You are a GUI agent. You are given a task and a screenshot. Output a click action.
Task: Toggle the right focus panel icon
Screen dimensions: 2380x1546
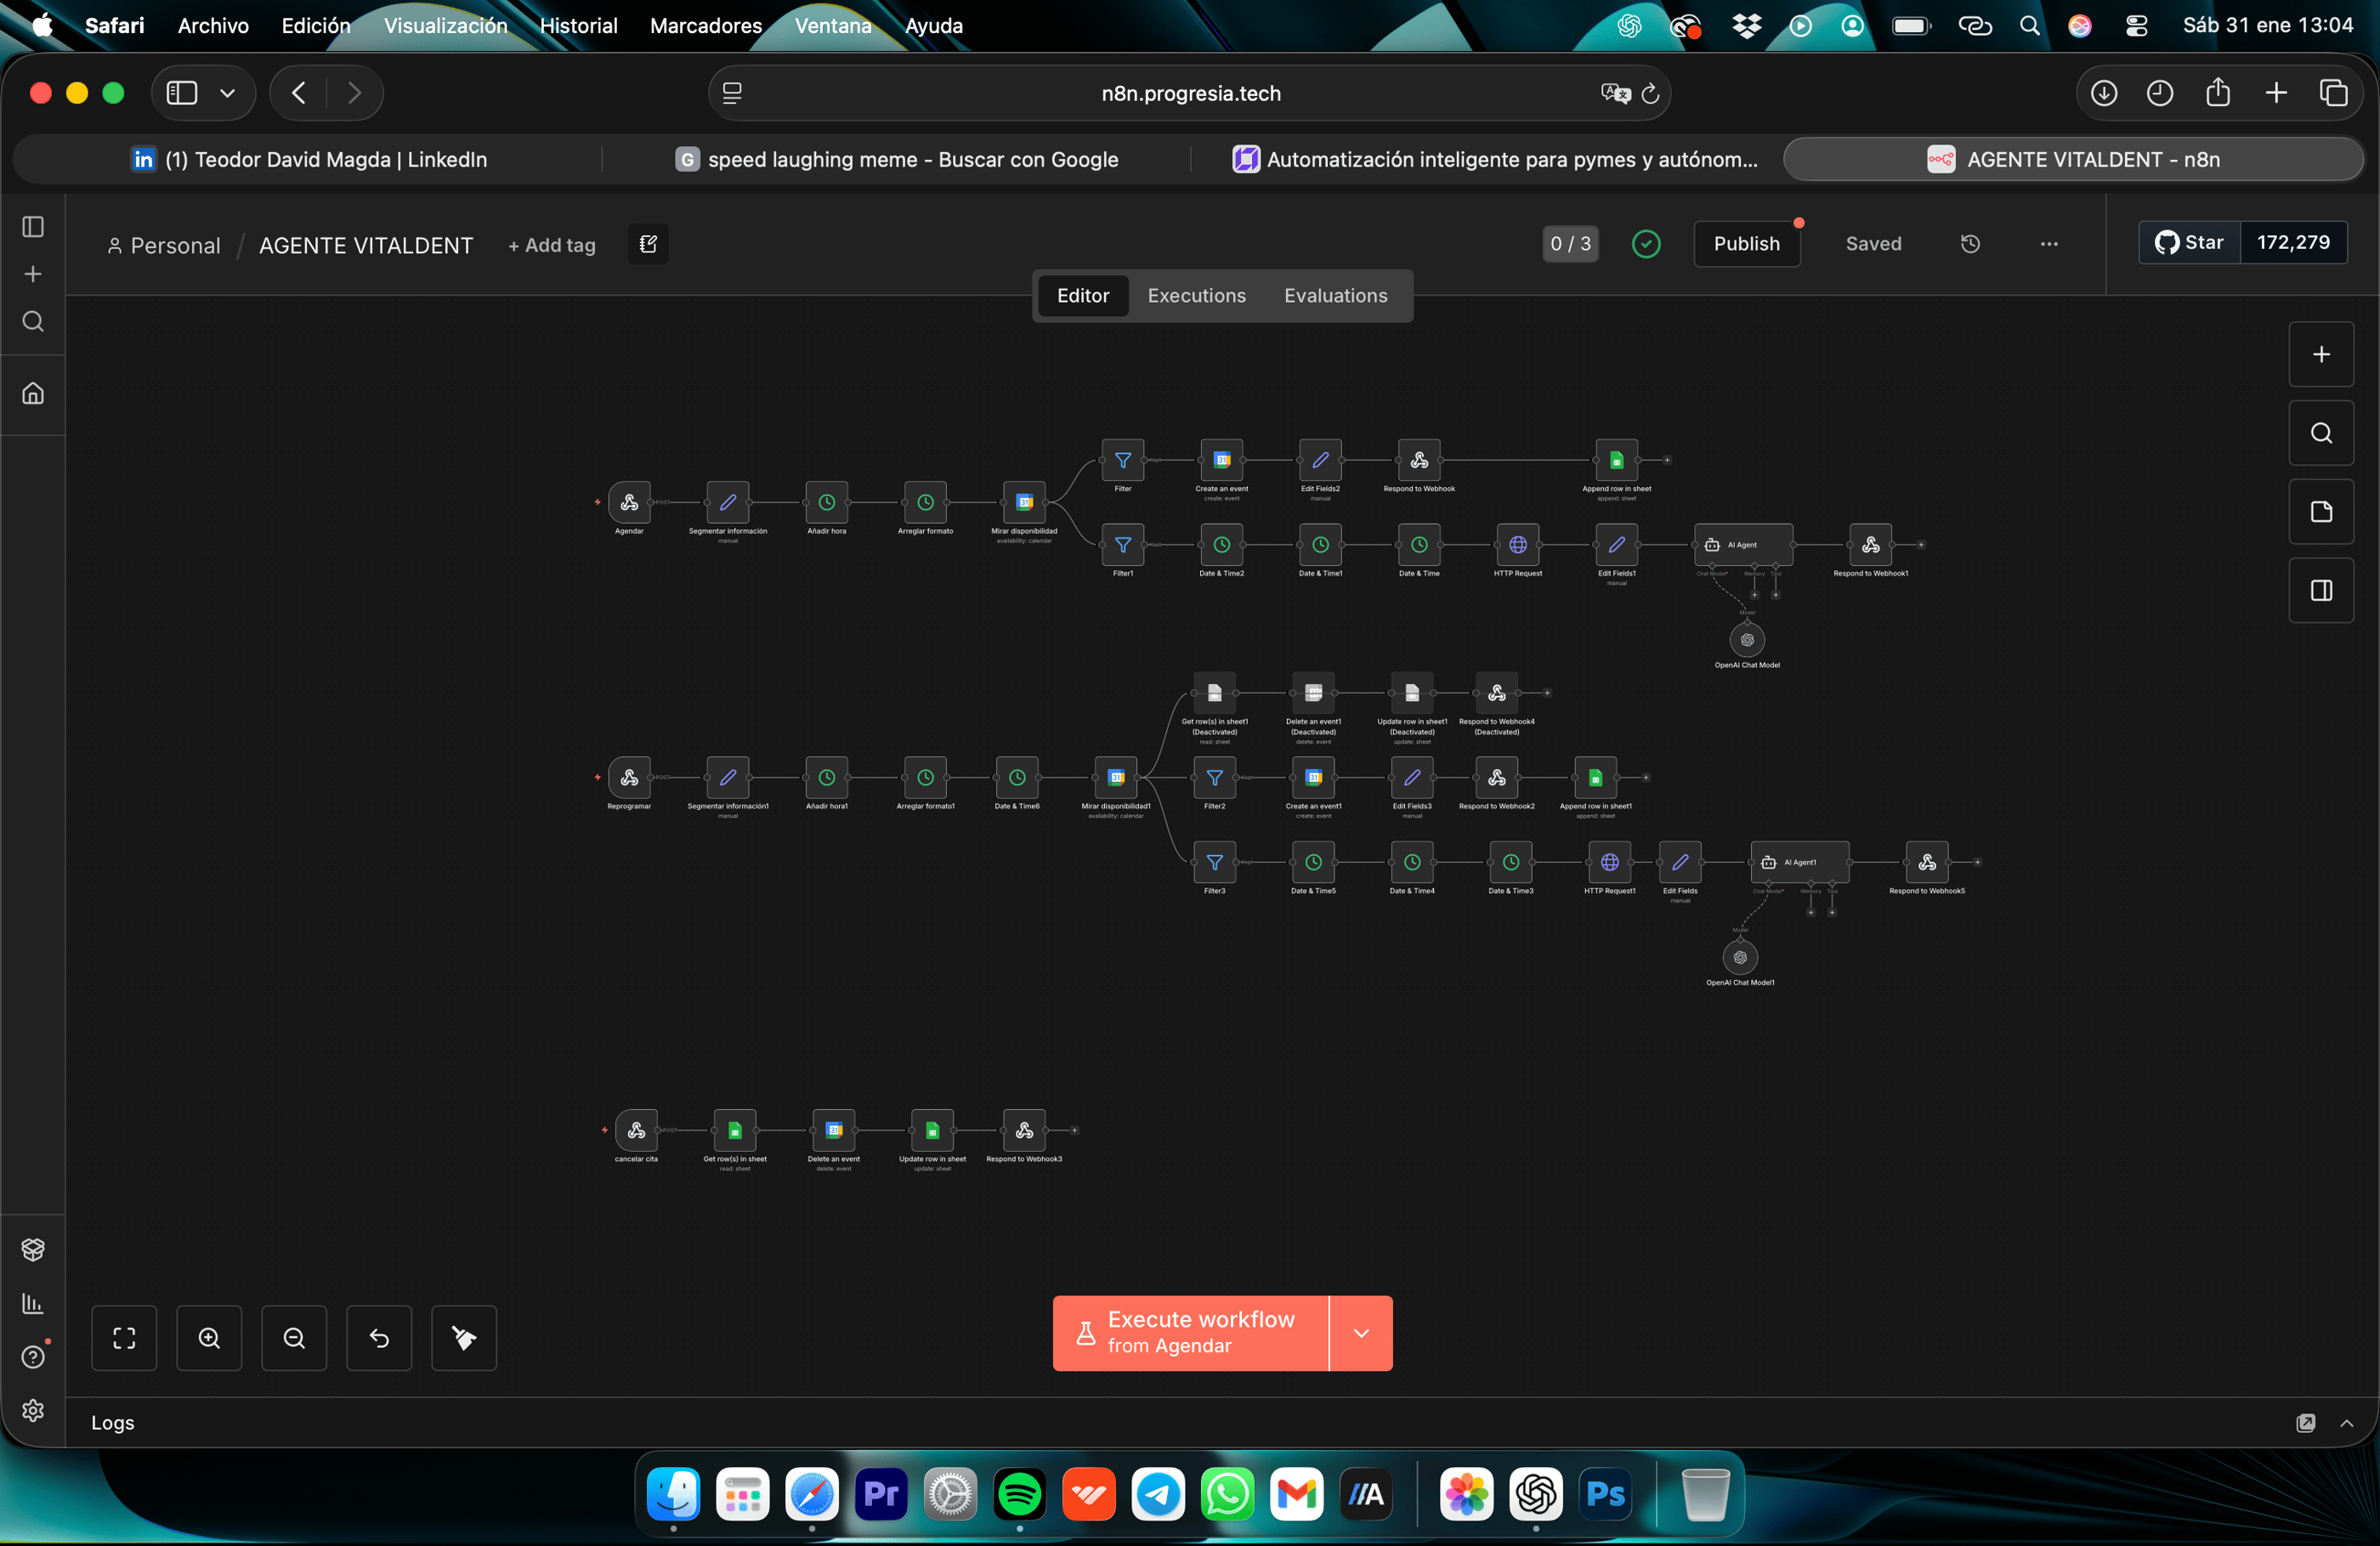coord(2321,591)
